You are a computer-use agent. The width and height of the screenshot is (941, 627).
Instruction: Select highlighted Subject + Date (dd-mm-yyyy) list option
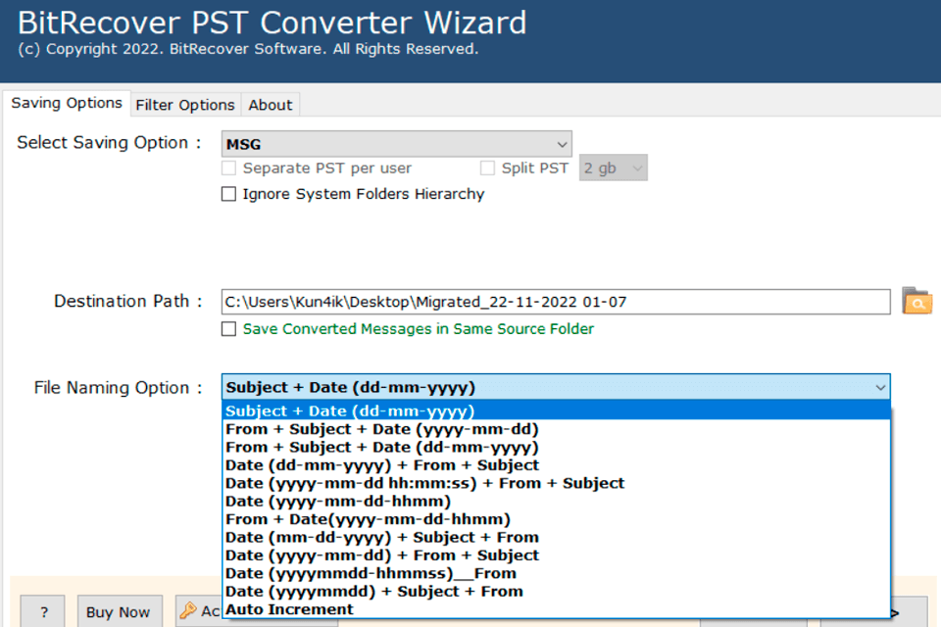pyautogui.click(x=556, y=411)
